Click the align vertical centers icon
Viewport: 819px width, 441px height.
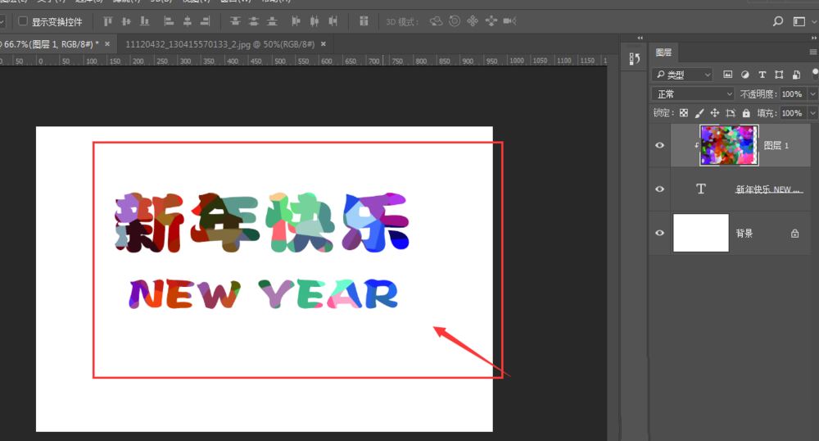(x=126, y=21)
